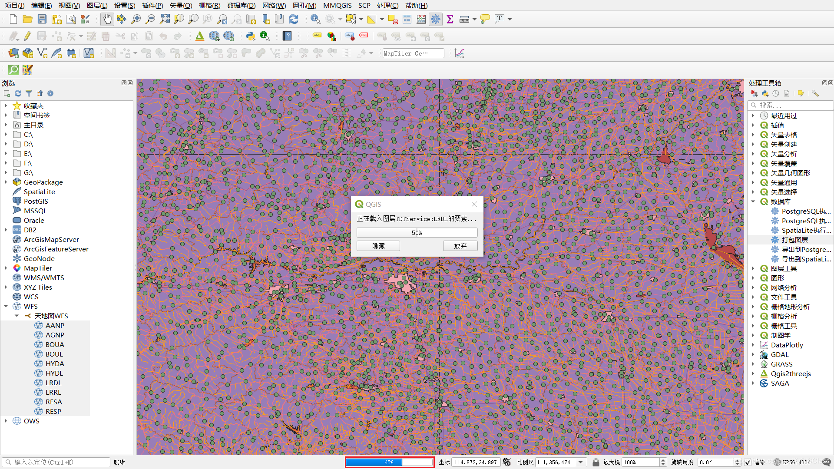Click the browser panel refresh icon
The height and width of the screenshot is (469, 834).
[x=18, y=93]
